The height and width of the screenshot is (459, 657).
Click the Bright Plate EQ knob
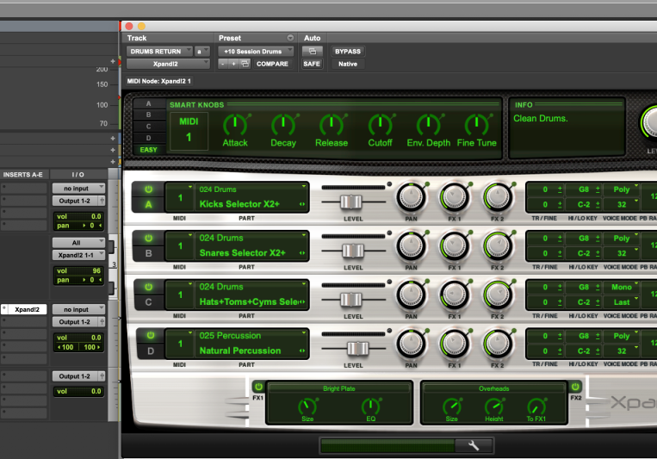pos(371,406)
